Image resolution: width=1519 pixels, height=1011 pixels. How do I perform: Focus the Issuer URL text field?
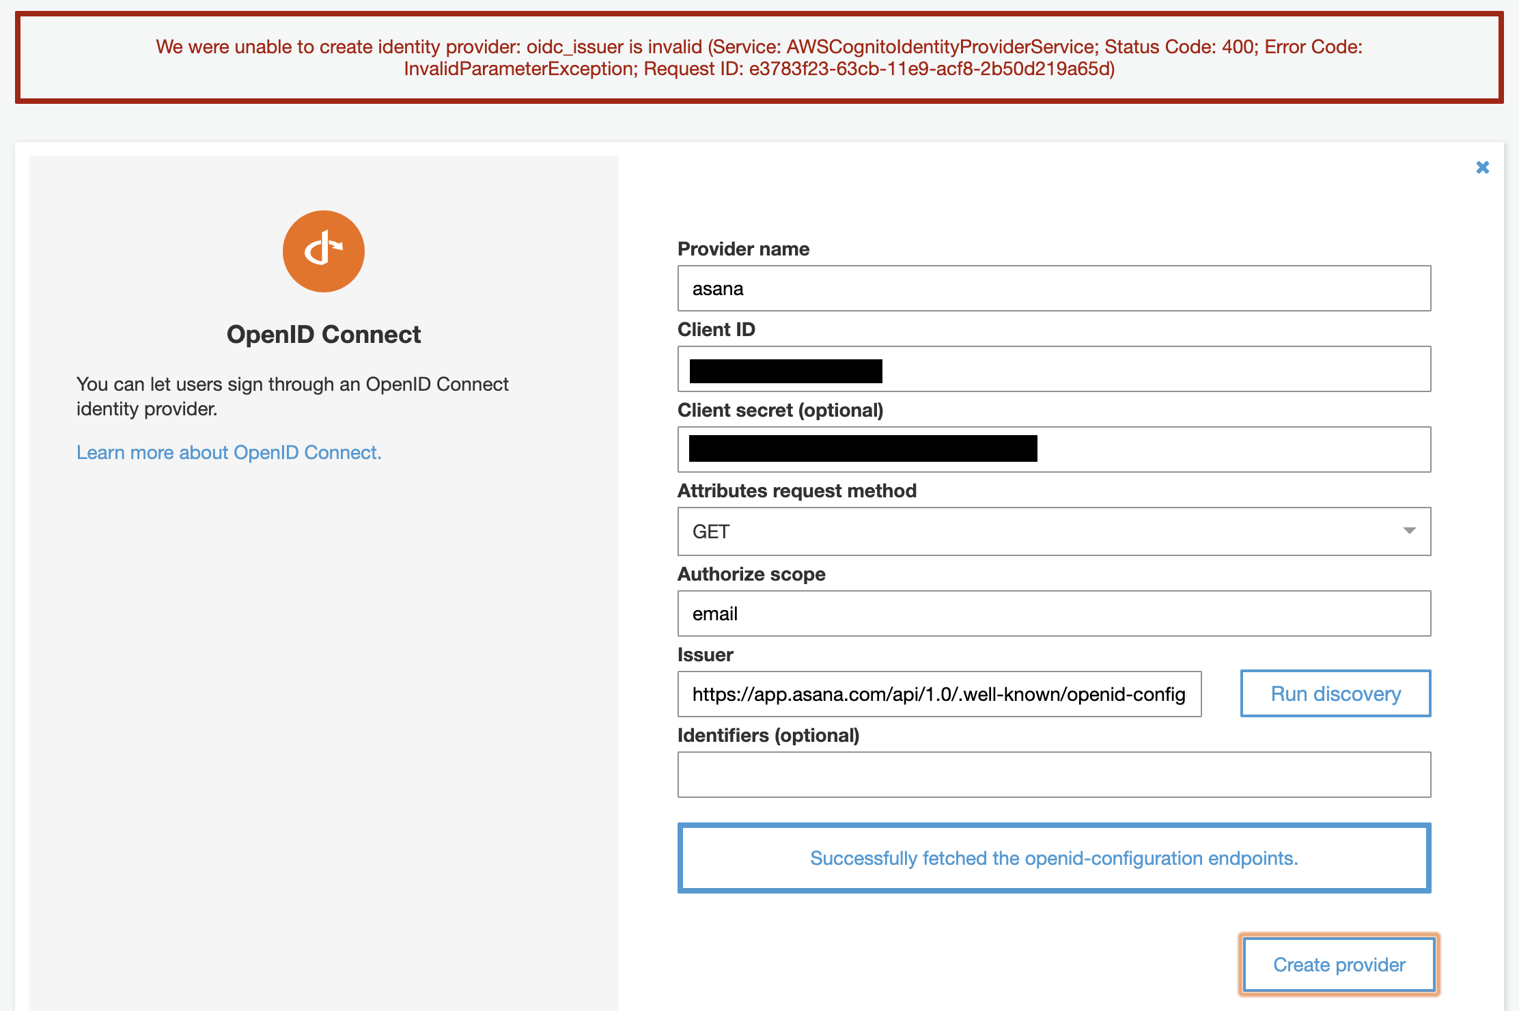[938, 695]
